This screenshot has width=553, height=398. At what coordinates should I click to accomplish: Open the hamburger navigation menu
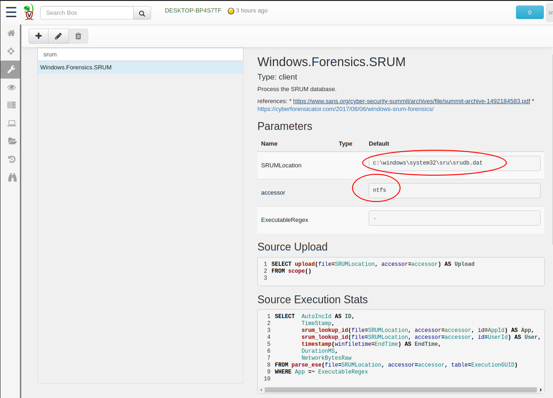(11, 12)
